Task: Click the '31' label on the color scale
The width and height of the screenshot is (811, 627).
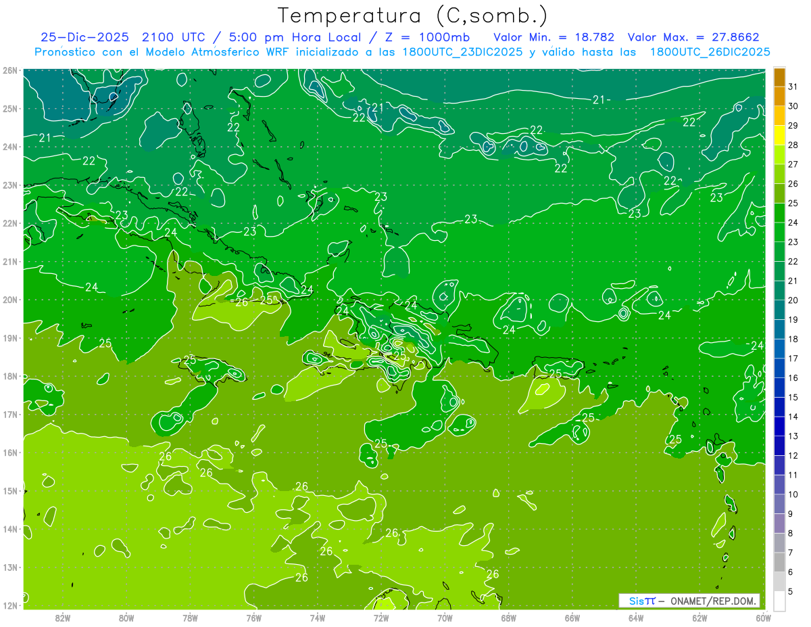Action: 793,87
